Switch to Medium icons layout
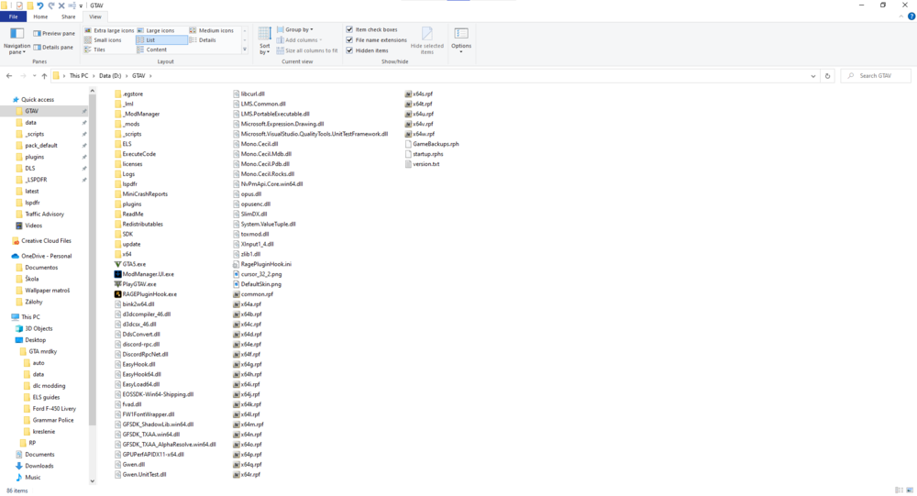 coord(212,30)
